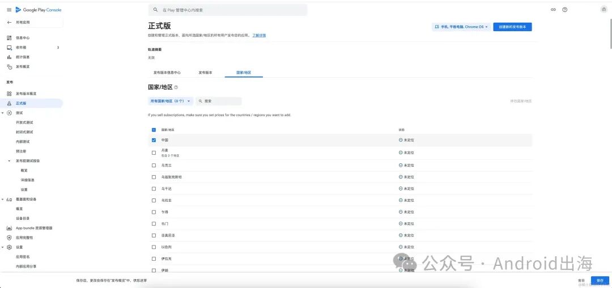Collapse the 发布前测试报告 section arrow
The height and width of the screenshot is (288, 612).
pyautogui.click(x=10, y=161)
